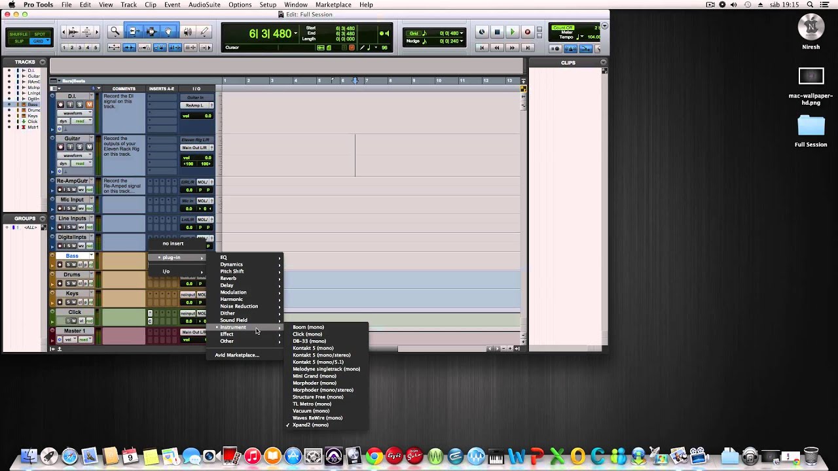Click the Play transport button
The height and width of the screenshot is (471, 838).
(512, 32)
